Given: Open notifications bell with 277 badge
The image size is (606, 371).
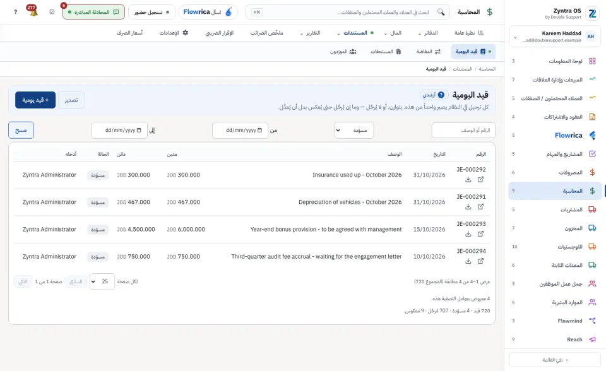Looking at the screenshot, I should tap(33, 11).
